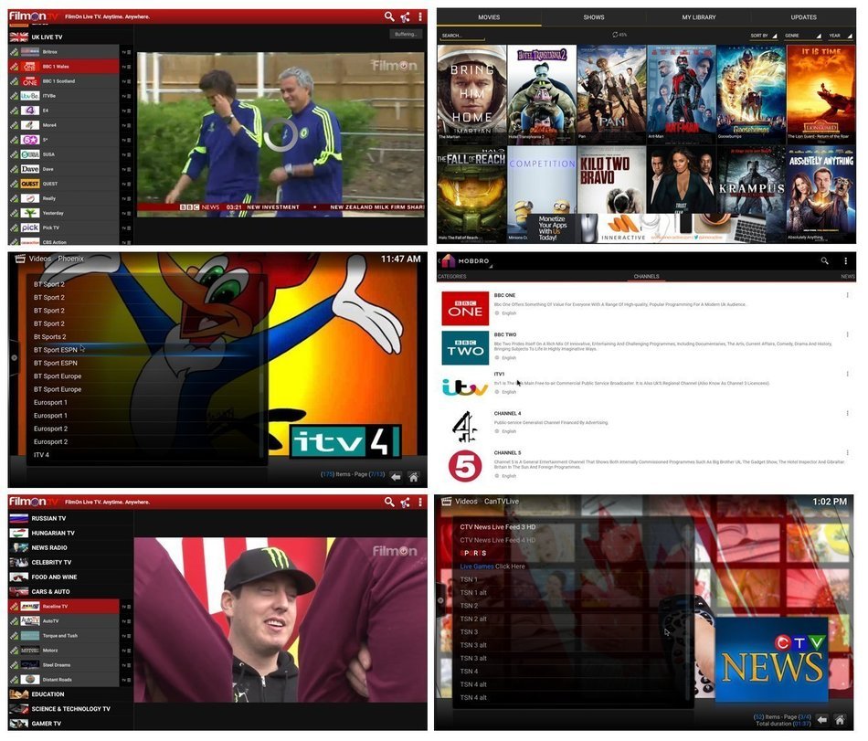This screenshot has height=741, width=868.
Task: Open options menu for BBC TWO row
Action: (x=848, y=334)
